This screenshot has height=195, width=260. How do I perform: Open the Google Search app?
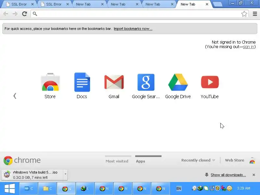click(x=146, y=86)
